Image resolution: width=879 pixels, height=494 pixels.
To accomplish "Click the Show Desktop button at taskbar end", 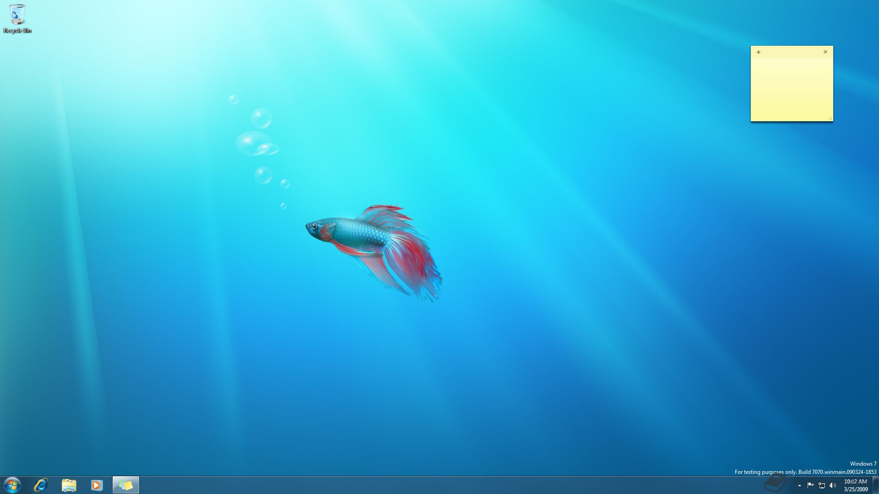I will pyautogui.click(x=875, y=485).
